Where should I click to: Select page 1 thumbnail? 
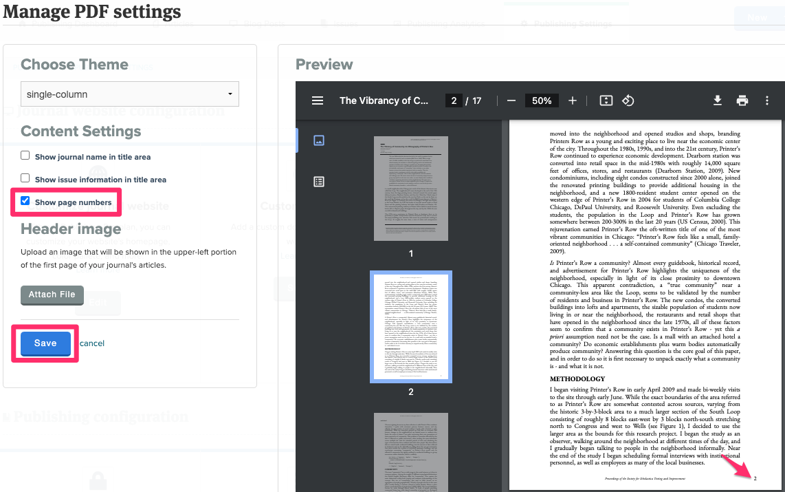click(411, 189)
